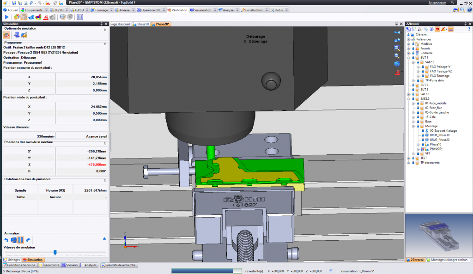The height and width of the screenshot is (274, 473).
Task: Open the Conditions de coupe panel
Action: point(21,265)
